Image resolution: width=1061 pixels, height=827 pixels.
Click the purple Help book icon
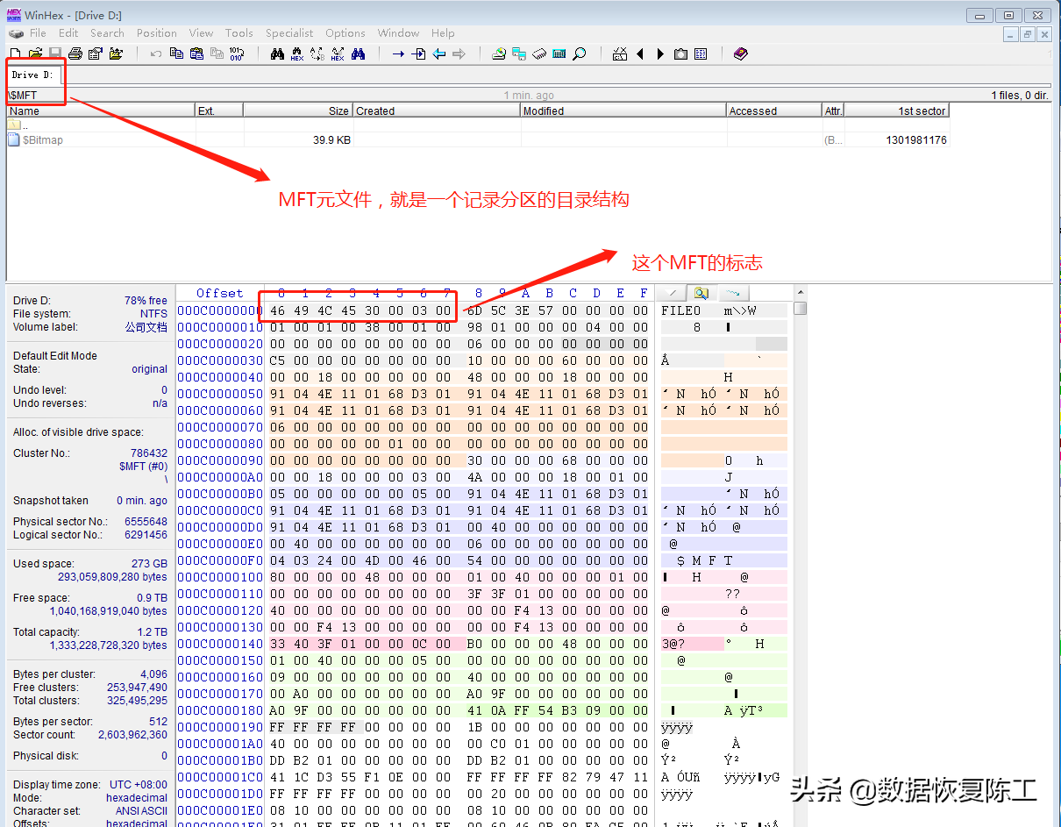click(x=741, y=54)
